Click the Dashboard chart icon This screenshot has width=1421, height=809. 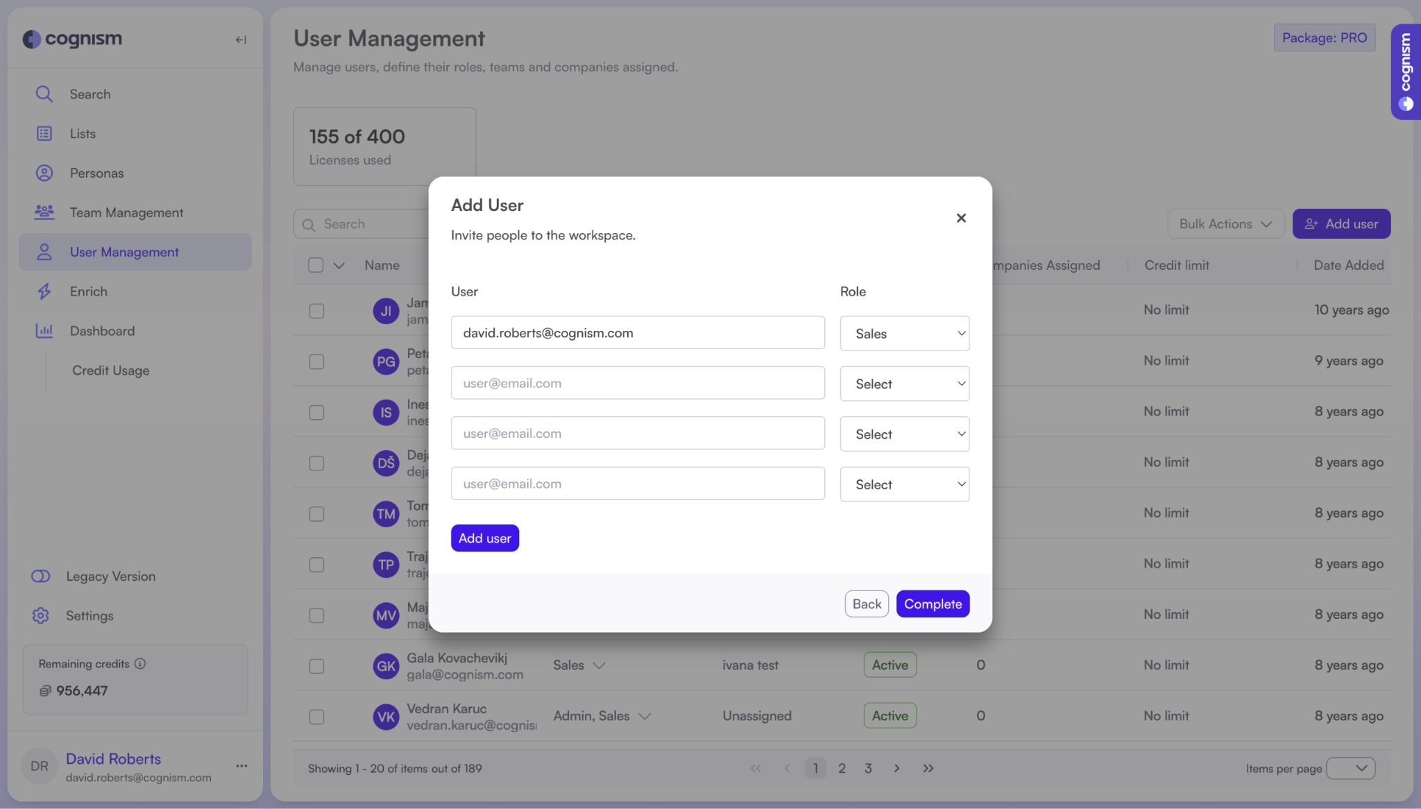tap(44, 331)
